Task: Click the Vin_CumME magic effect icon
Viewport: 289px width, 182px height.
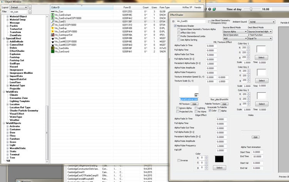Action: click(x=52, y=38)
